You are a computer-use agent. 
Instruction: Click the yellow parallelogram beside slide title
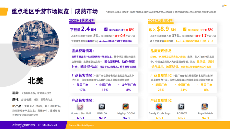(4, 12)
